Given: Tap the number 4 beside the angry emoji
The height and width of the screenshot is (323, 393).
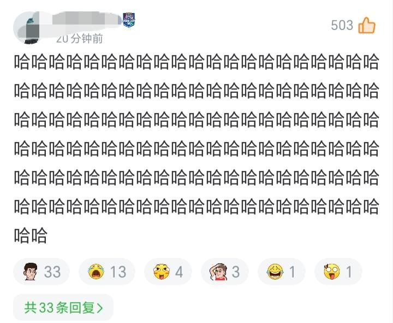Looking at the screenshot, I should pos(179,272).
